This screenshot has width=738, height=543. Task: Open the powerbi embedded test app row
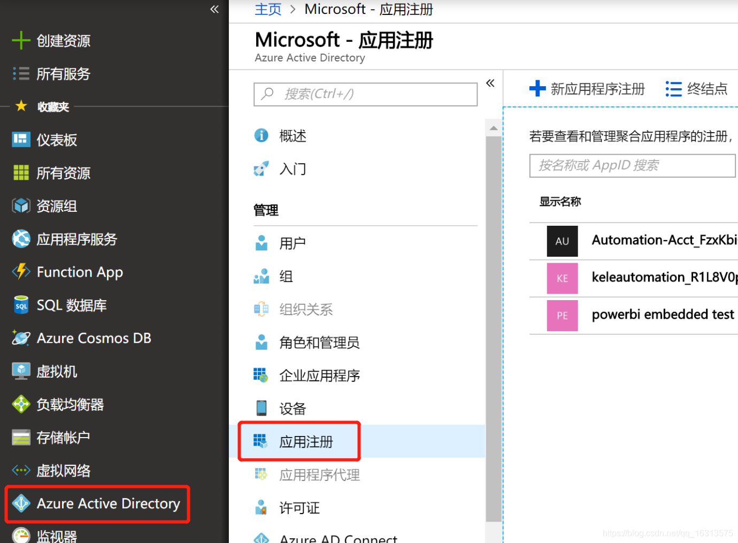(x=634, y=316)
